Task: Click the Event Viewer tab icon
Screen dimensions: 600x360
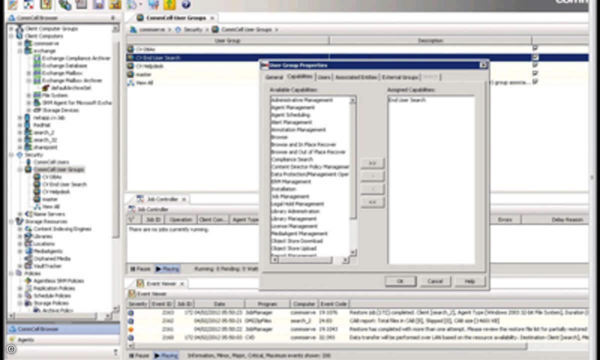Action: [140, 283]
